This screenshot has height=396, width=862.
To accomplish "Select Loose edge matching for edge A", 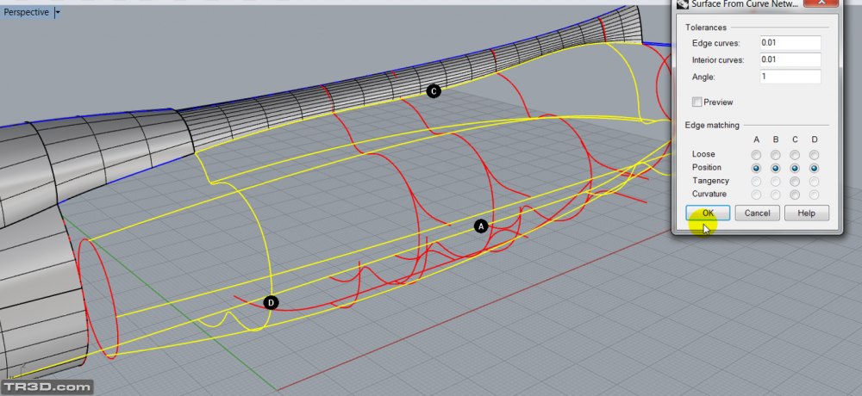I will point(756,154).
